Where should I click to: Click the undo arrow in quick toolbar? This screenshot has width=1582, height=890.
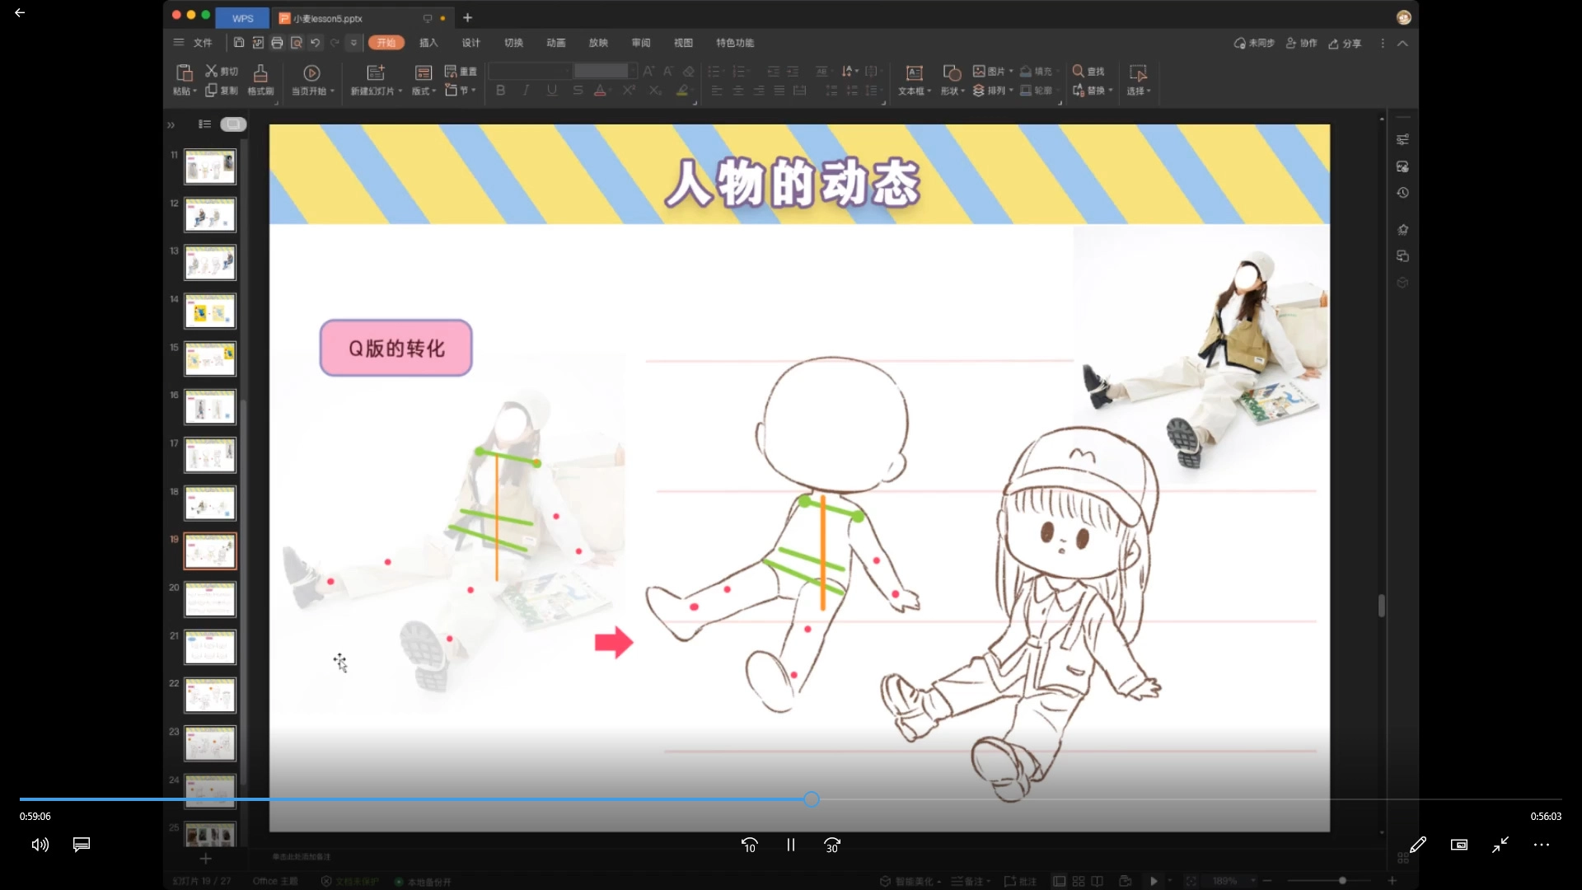[x=315, y=43]
